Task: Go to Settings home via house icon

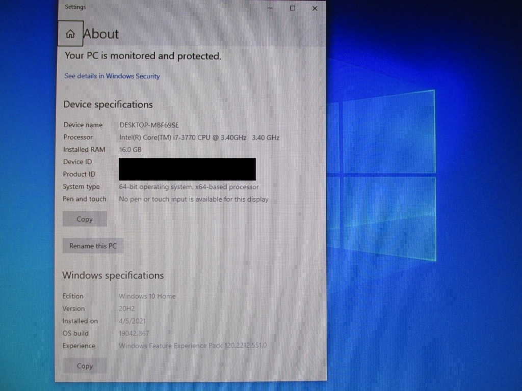Action: [x=70, y=34]
